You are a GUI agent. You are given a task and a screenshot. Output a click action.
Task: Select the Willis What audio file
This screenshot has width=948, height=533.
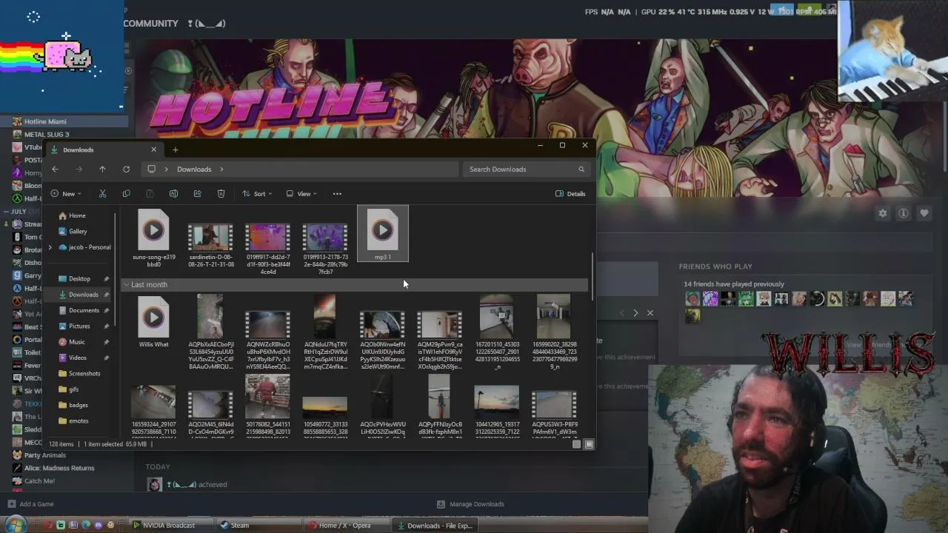pyautogui.click(x=153, y=322)
